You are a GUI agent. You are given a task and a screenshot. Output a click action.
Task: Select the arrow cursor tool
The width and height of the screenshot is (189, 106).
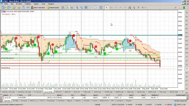(x=106, y=7)
